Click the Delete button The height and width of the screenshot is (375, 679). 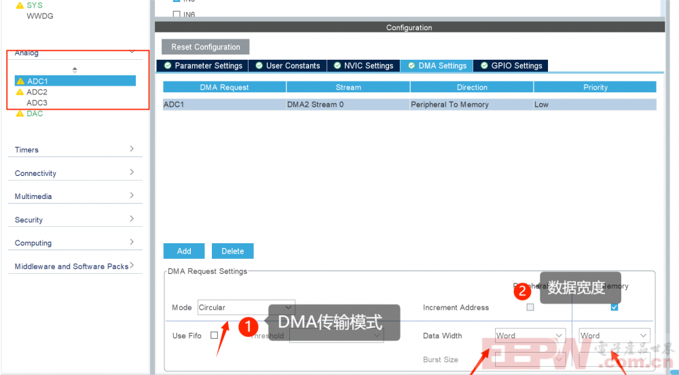[x=232, y=251]
